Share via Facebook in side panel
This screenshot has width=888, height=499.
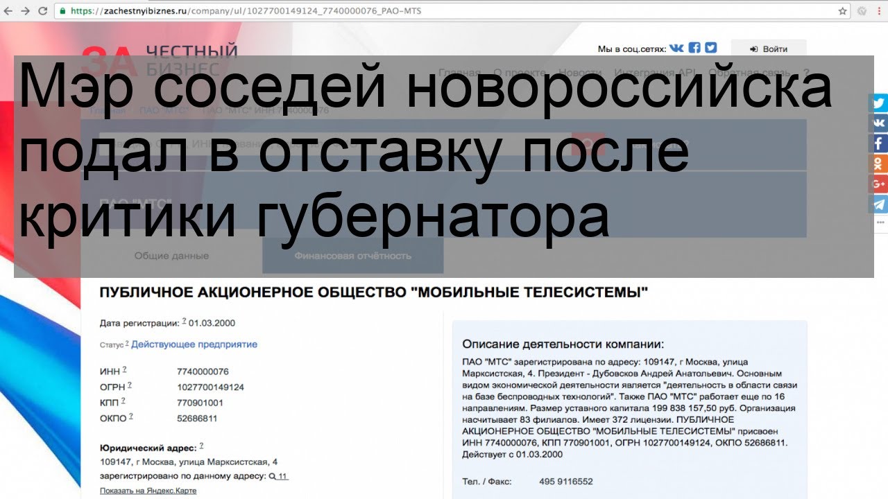pyautogui.click(x=879, y=143)
